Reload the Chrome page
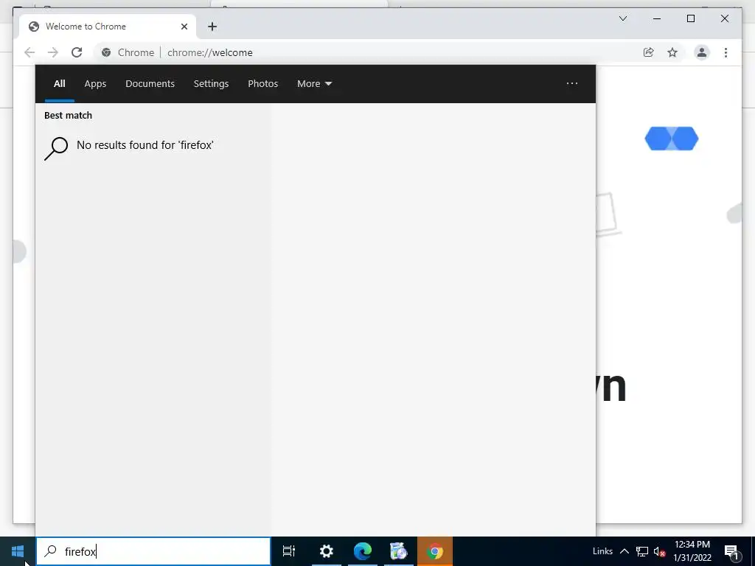The image size is (755, 566). [x=77, y=52]
